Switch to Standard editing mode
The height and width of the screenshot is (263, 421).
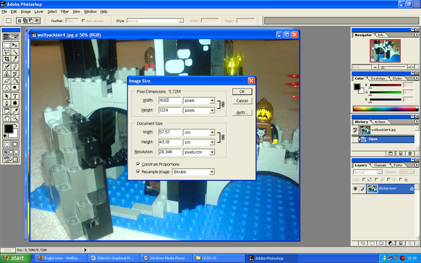7,144
